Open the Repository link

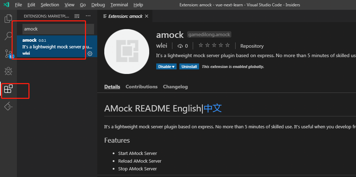click(252, 46)
